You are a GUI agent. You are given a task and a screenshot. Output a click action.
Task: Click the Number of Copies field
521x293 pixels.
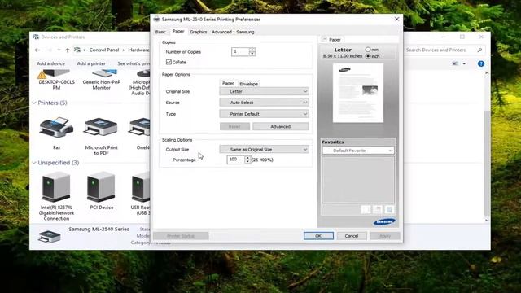click(240, 51)
